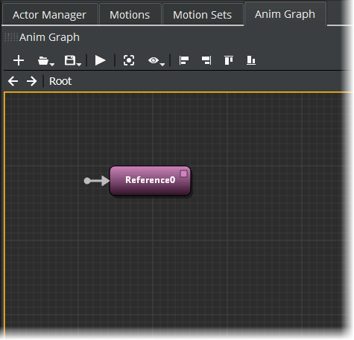This screenshot has width=354, height=340.
Task: Grab the Anim Graph panel grip handle
Action: 11,37
